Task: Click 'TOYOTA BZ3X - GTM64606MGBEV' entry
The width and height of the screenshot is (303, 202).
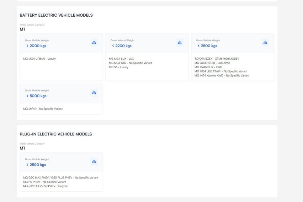Action: (x=217, y=59)
